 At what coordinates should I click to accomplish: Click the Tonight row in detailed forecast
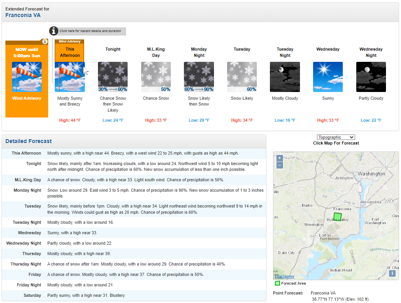coord(134,167)
